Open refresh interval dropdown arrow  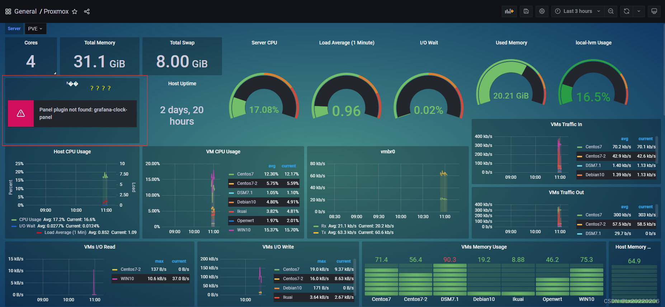coord(639,11)
